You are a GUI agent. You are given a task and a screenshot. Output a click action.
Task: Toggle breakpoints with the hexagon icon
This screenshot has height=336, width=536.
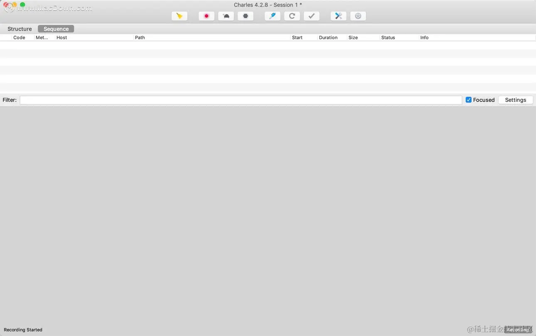tap(246, 16)
